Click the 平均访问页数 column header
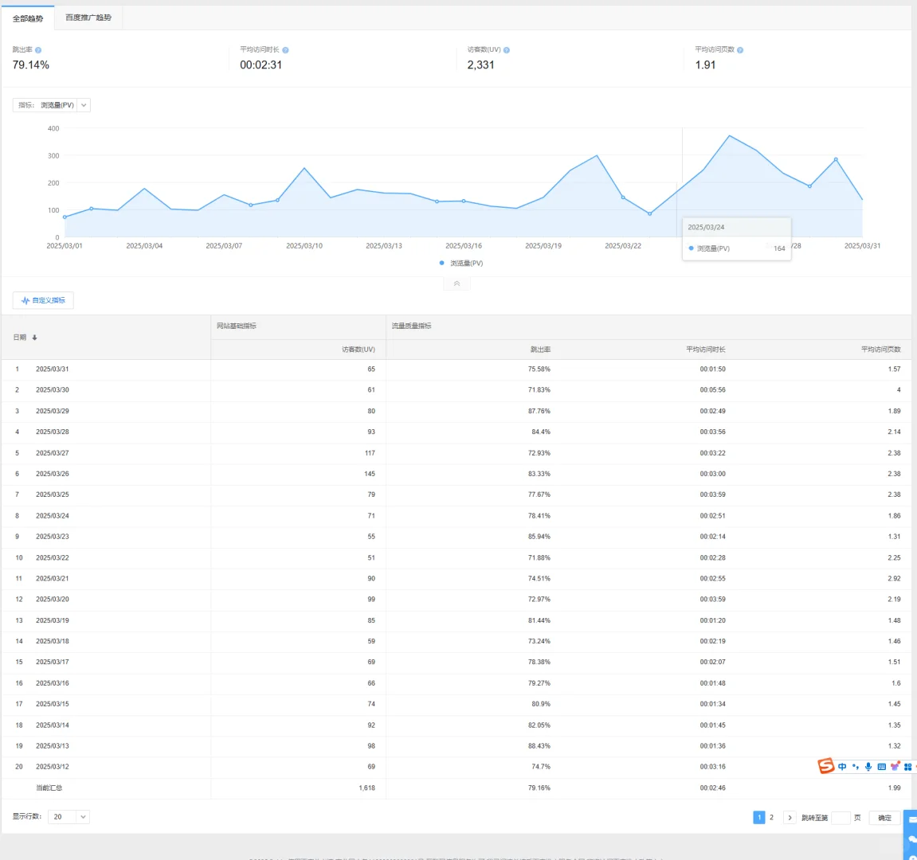This screenshot has width=917, height=860. 880,350
